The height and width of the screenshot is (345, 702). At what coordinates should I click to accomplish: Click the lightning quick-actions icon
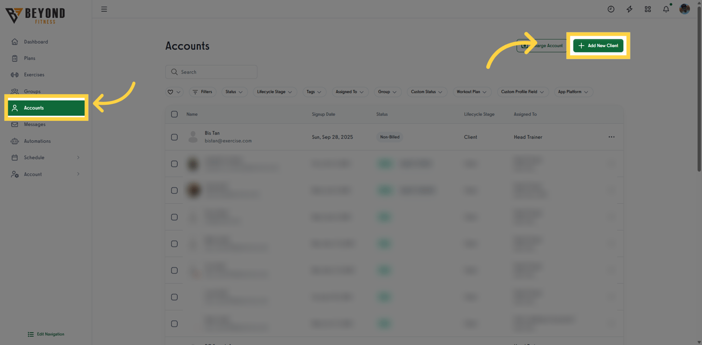(x=629, y=9)
